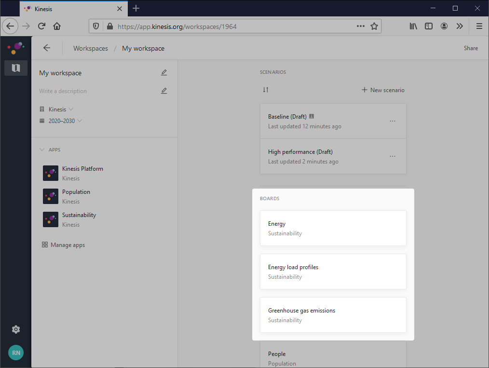Close the Kinesis browser tab

point(120,9)
